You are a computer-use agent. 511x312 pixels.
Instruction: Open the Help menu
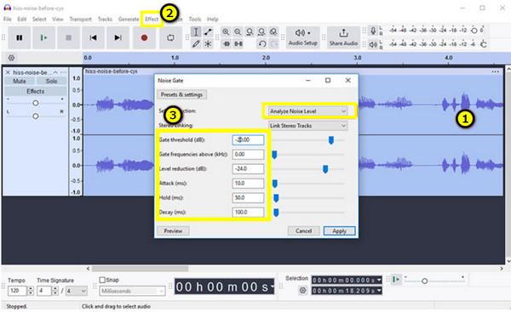212,20
